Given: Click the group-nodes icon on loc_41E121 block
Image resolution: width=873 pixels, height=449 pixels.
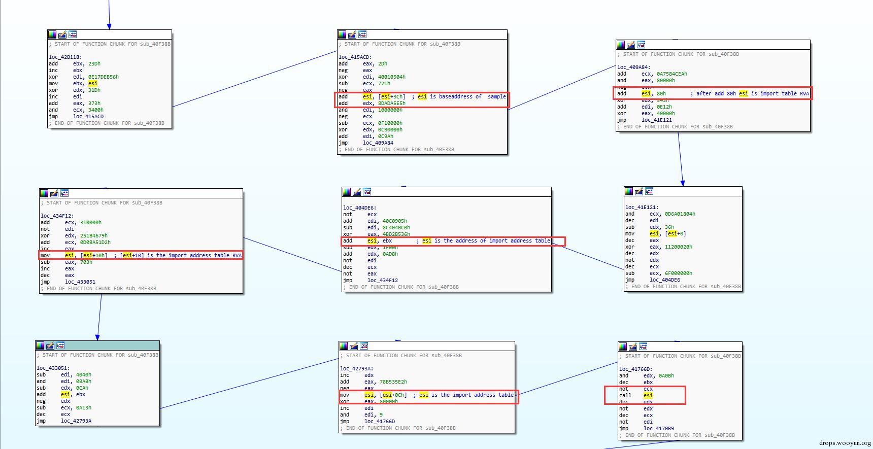Looking at the screenshot, I should [x=649, y=191].
